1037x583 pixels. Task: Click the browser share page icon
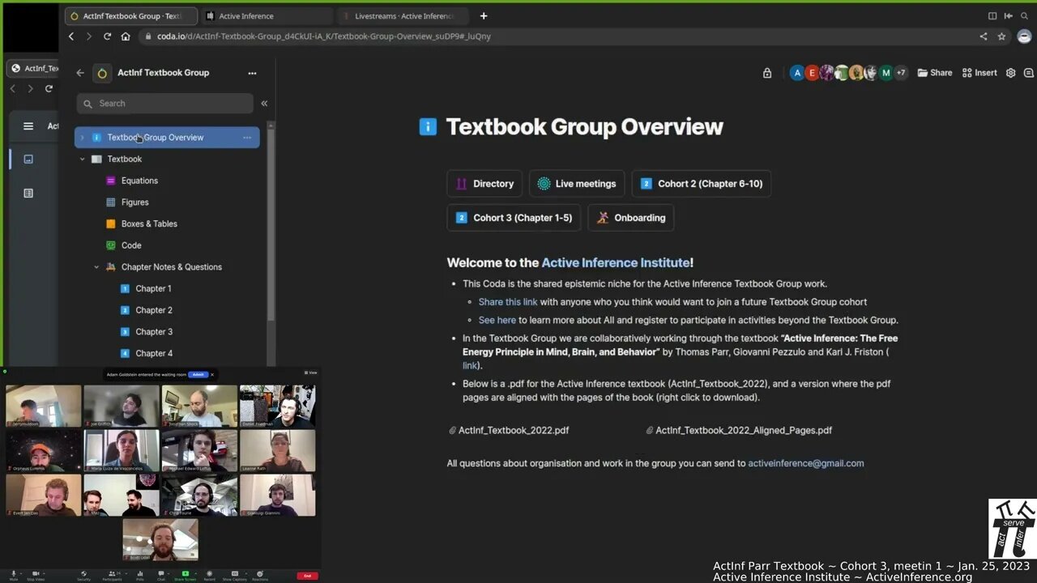[984, 36]
